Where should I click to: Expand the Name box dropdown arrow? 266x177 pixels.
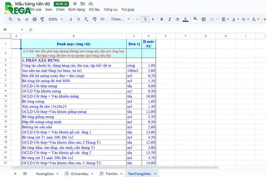(22, 29)
